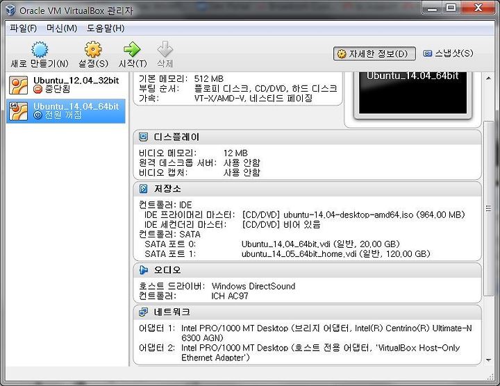Open the File (파일) menu
The height and width of the screenshot is (386, 500).
point(23,28)
